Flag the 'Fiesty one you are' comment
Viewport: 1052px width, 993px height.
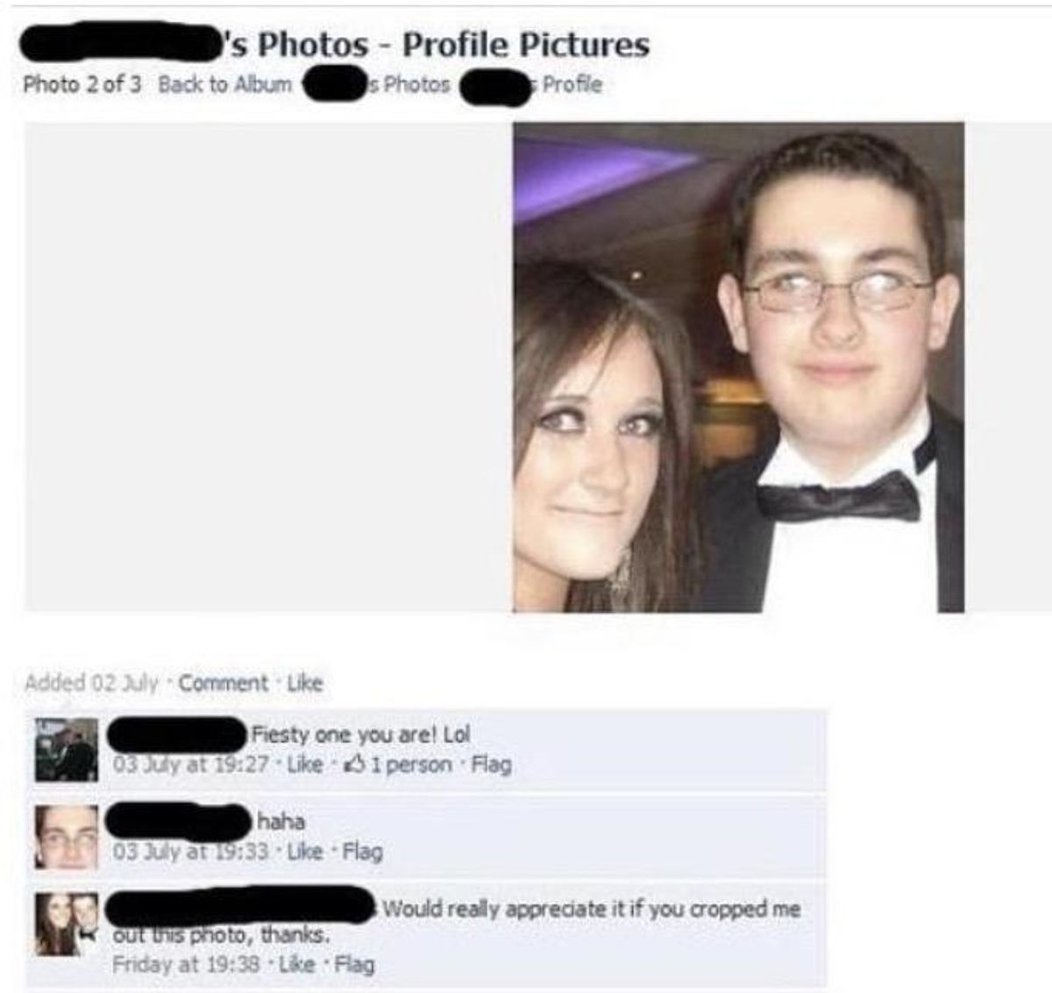coord(491,764)
